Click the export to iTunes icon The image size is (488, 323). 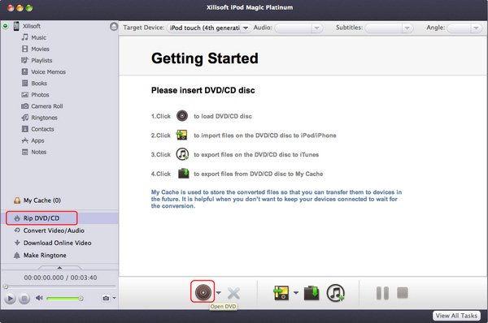point(335,292)
